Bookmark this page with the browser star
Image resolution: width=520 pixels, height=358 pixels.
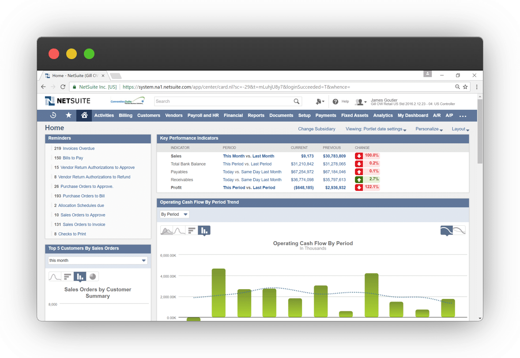click(465, 87)
